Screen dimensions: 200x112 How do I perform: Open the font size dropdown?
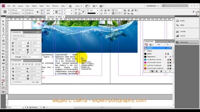click(x=24, y=43)
